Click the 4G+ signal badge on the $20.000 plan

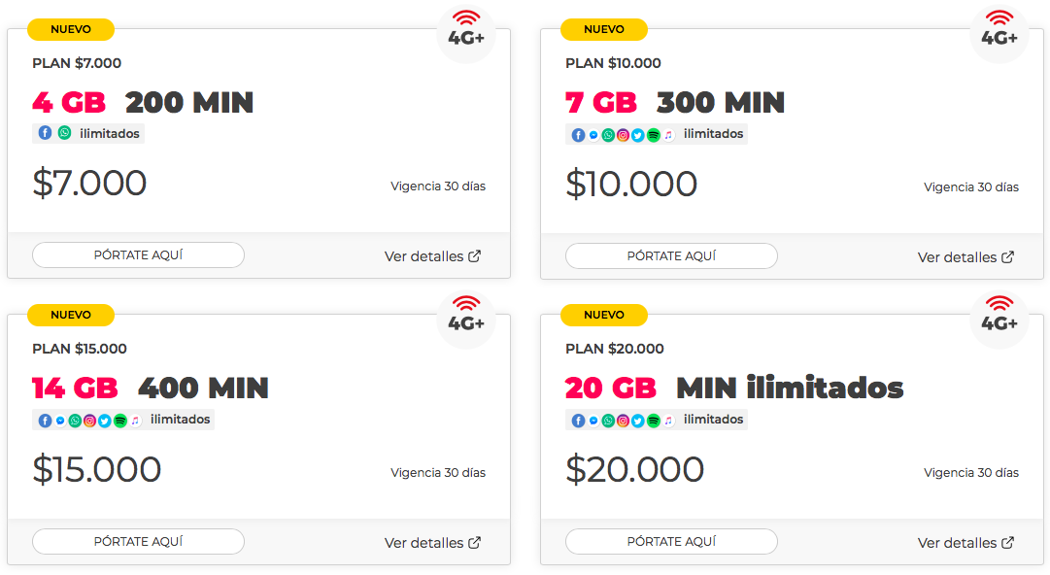tap(999, 319)
